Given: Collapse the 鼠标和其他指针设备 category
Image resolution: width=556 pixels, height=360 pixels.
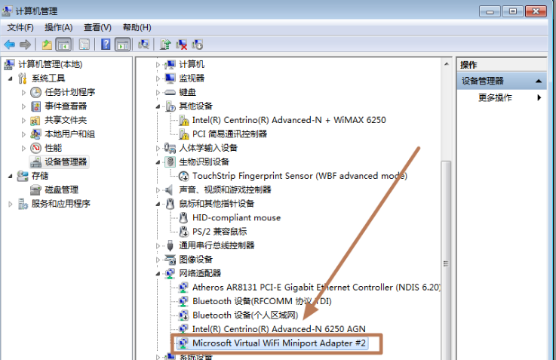Looking at the screenshot, I should (158, 204).
